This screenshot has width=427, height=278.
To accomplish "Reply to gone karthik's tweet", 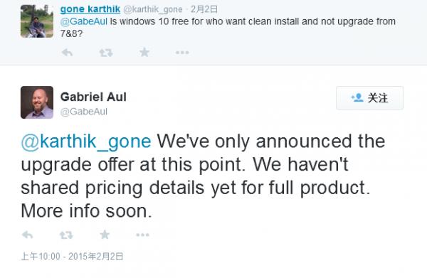I will click(x=67, y=52).
